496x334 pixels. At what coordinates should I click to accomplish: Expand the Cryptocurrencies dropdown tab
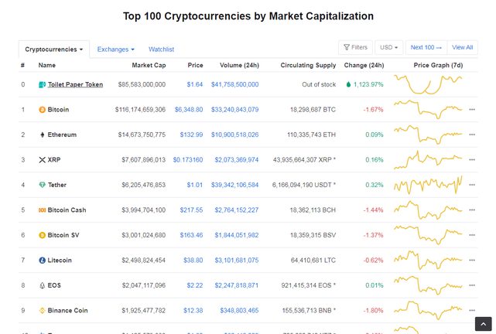click(x=54, y=49)
